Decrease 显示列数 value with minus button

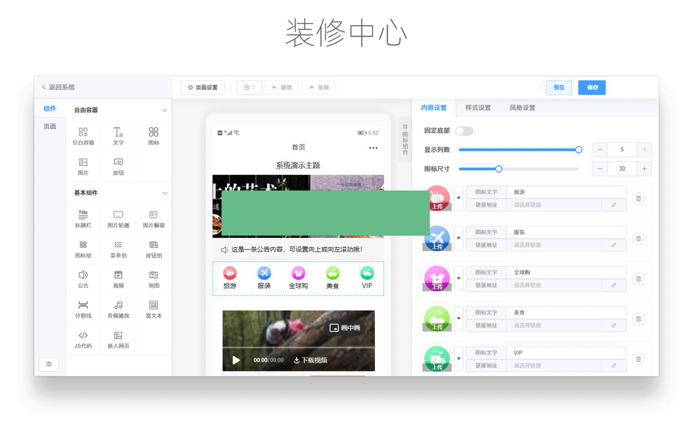pos(600,149)
